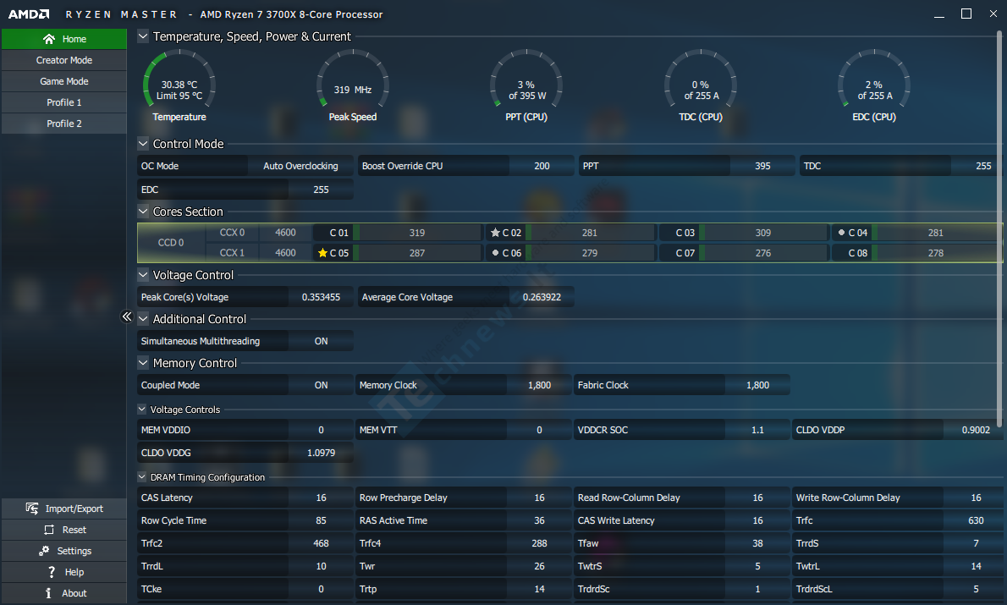Click CAS Latency value 16
This screenshot has width=1007, height=605.
click(321, 498)
